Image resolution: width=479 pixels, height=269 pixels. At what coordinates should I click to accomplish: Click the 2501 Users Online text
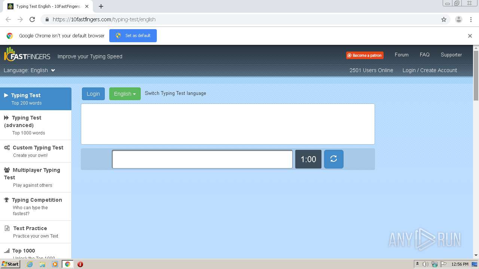[x=371, y=70]
